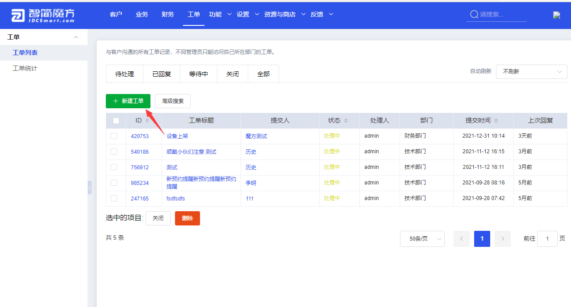Screen dimensions: 571x307
Task: Open the 设备上架 ticket title
Action: [x=177, y=136]
